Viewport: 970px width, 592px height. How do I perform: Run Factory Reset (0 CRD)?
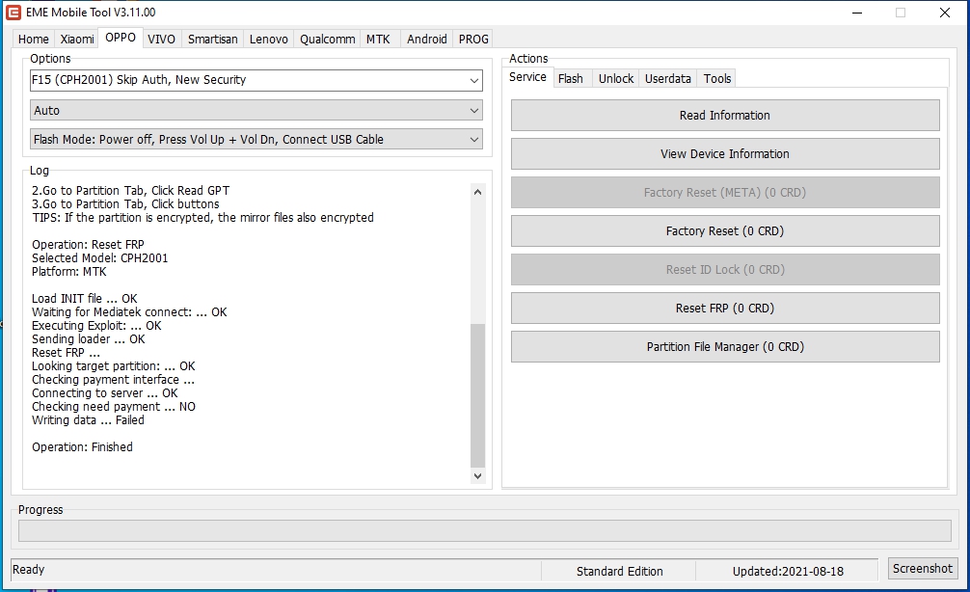[x=725, y=230]
